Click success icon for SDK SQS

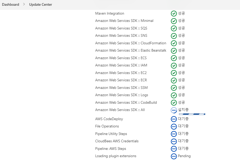tap(174, 28)
